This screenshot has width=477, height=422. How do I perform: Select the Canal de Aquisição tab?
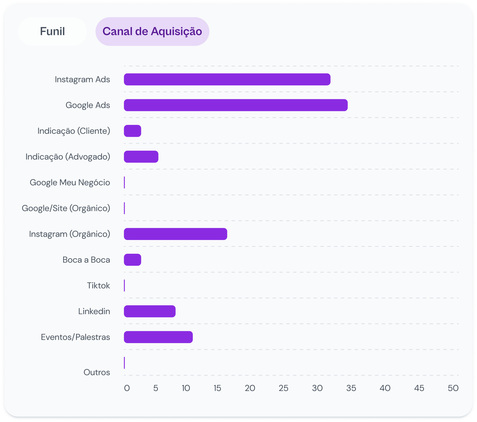click(x=152, y=31)
